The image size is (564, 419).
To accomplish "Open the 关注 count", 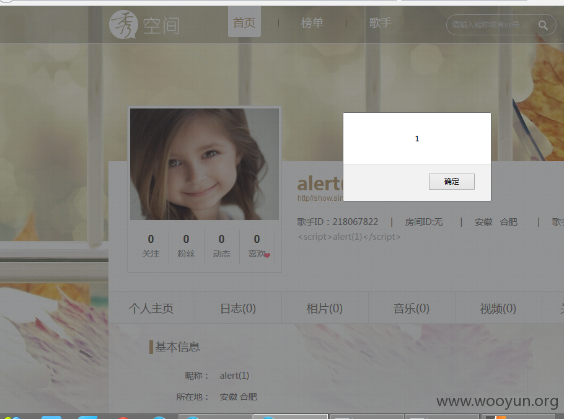I will click(x=151, y=246).
